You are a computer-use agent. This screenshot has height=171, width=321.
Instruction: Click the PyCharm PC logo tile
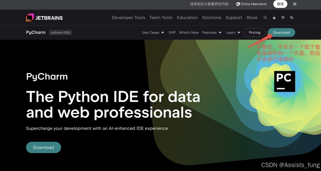[x=284, y=81]
